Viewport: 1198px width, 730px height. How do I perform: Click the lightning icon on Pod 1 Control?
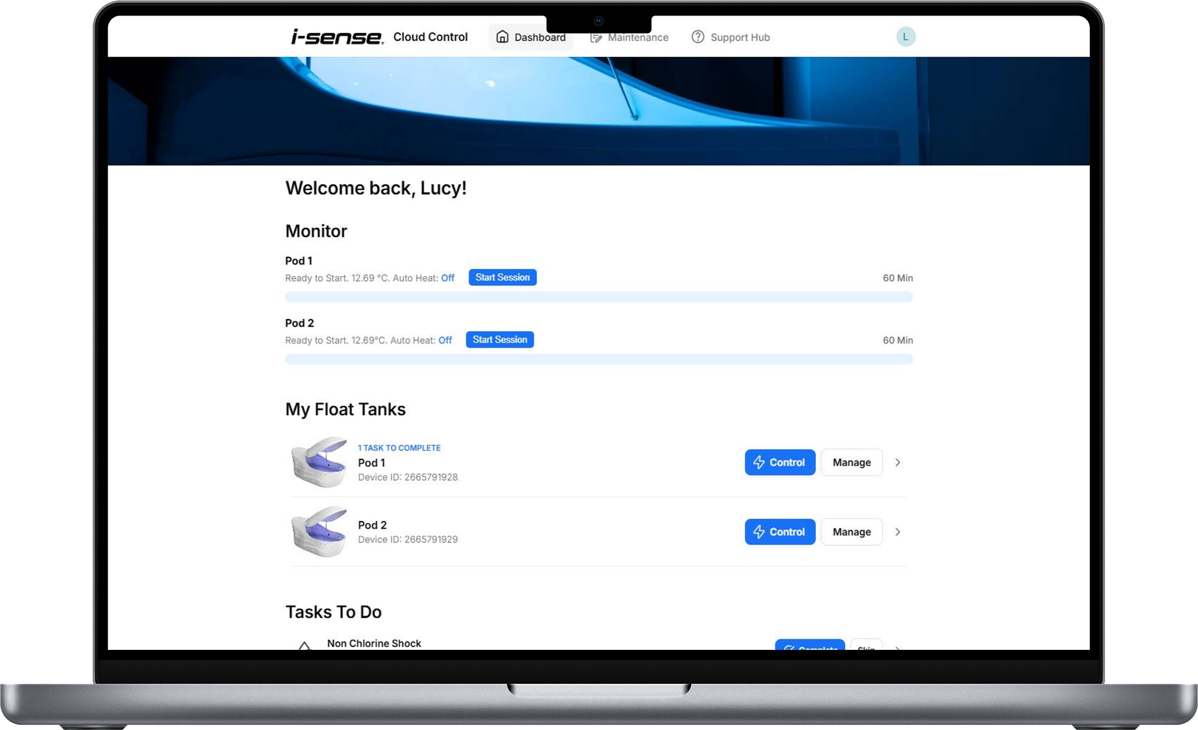coord(759,462)
